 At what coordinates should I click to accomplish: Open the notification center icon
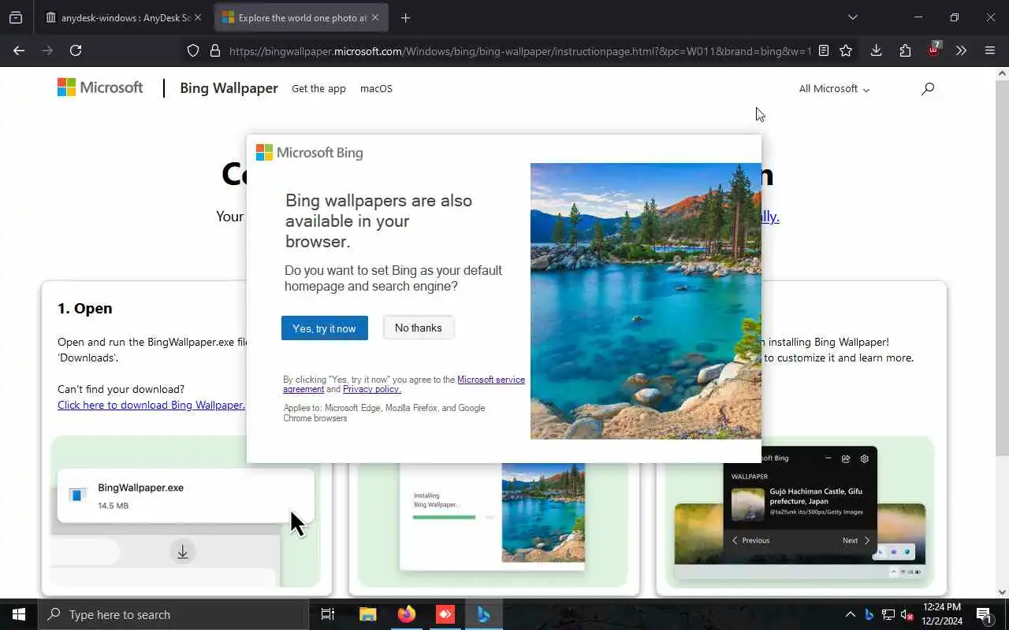[984, 614]
